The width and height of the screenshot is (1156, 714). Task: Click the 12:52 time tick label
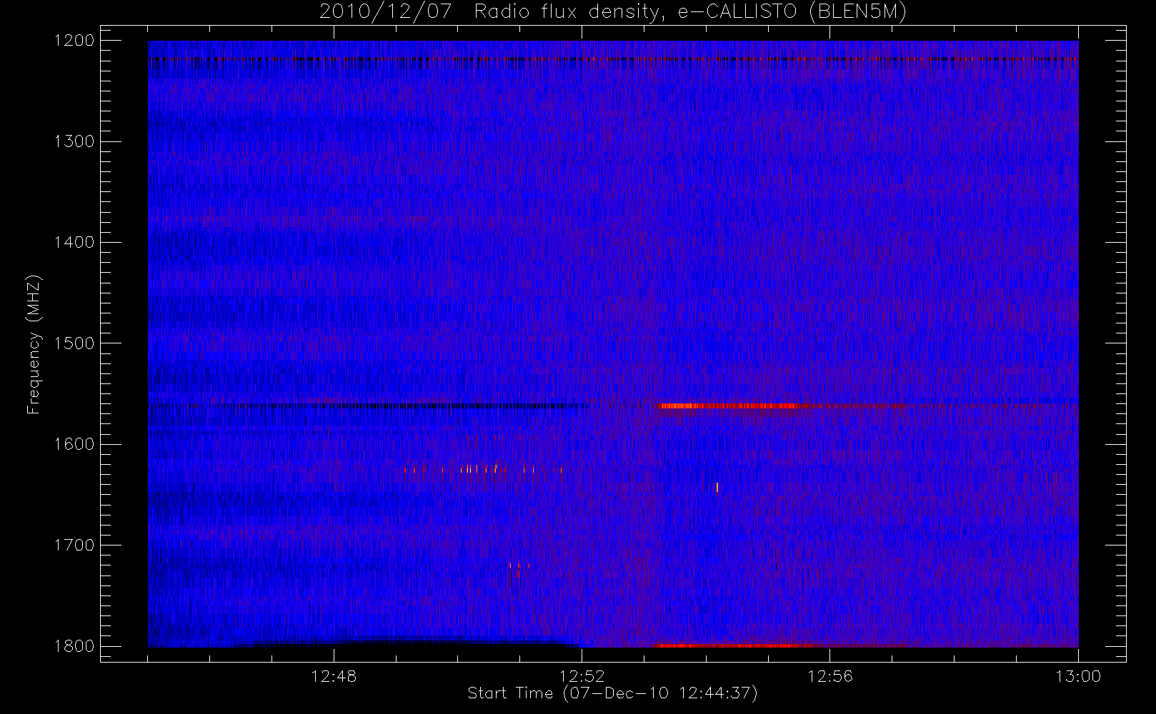pos(582,676)
